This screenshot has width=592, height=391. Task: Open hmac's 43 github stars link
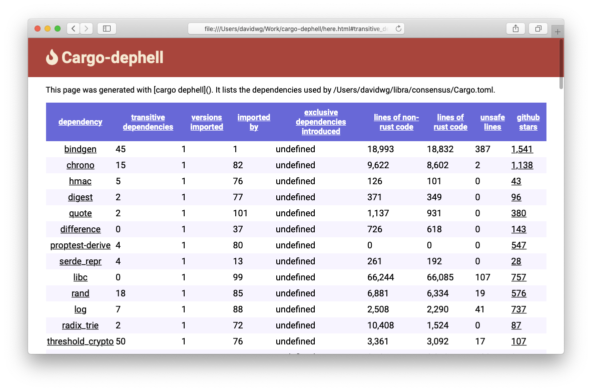pos(516,181)
